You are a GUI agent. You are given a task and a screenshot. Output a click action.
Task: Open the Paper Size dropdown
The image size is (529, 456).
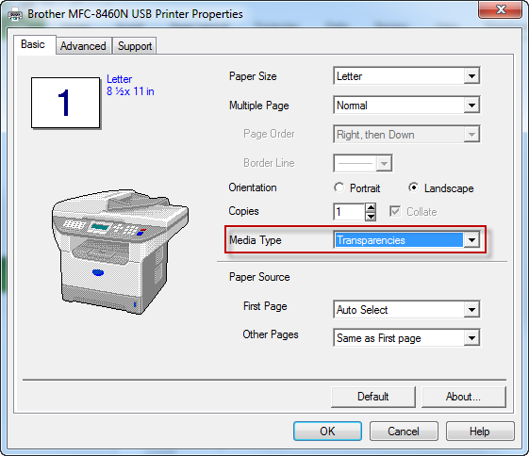coord(406,76)
